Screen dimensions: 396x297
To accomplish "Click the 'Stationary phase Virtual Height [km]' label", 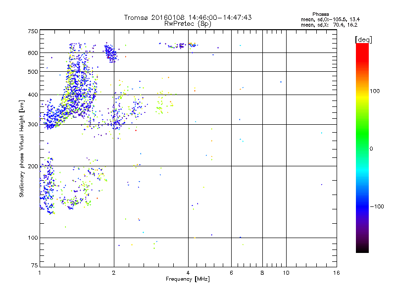I will 22,149.
